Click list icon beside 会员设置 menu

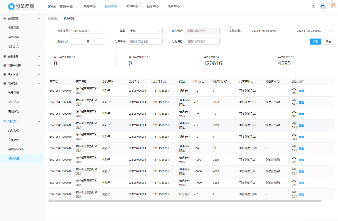tap(4, 57)
